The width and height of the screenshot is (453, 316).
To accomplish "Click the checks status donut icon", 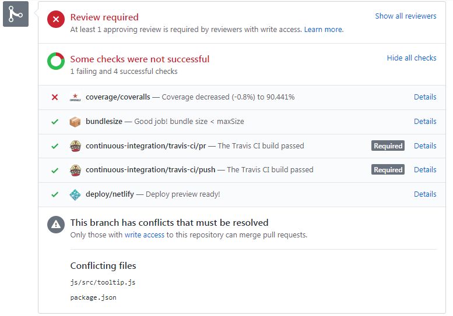I will pyautogui.click(x=56, y=61).
